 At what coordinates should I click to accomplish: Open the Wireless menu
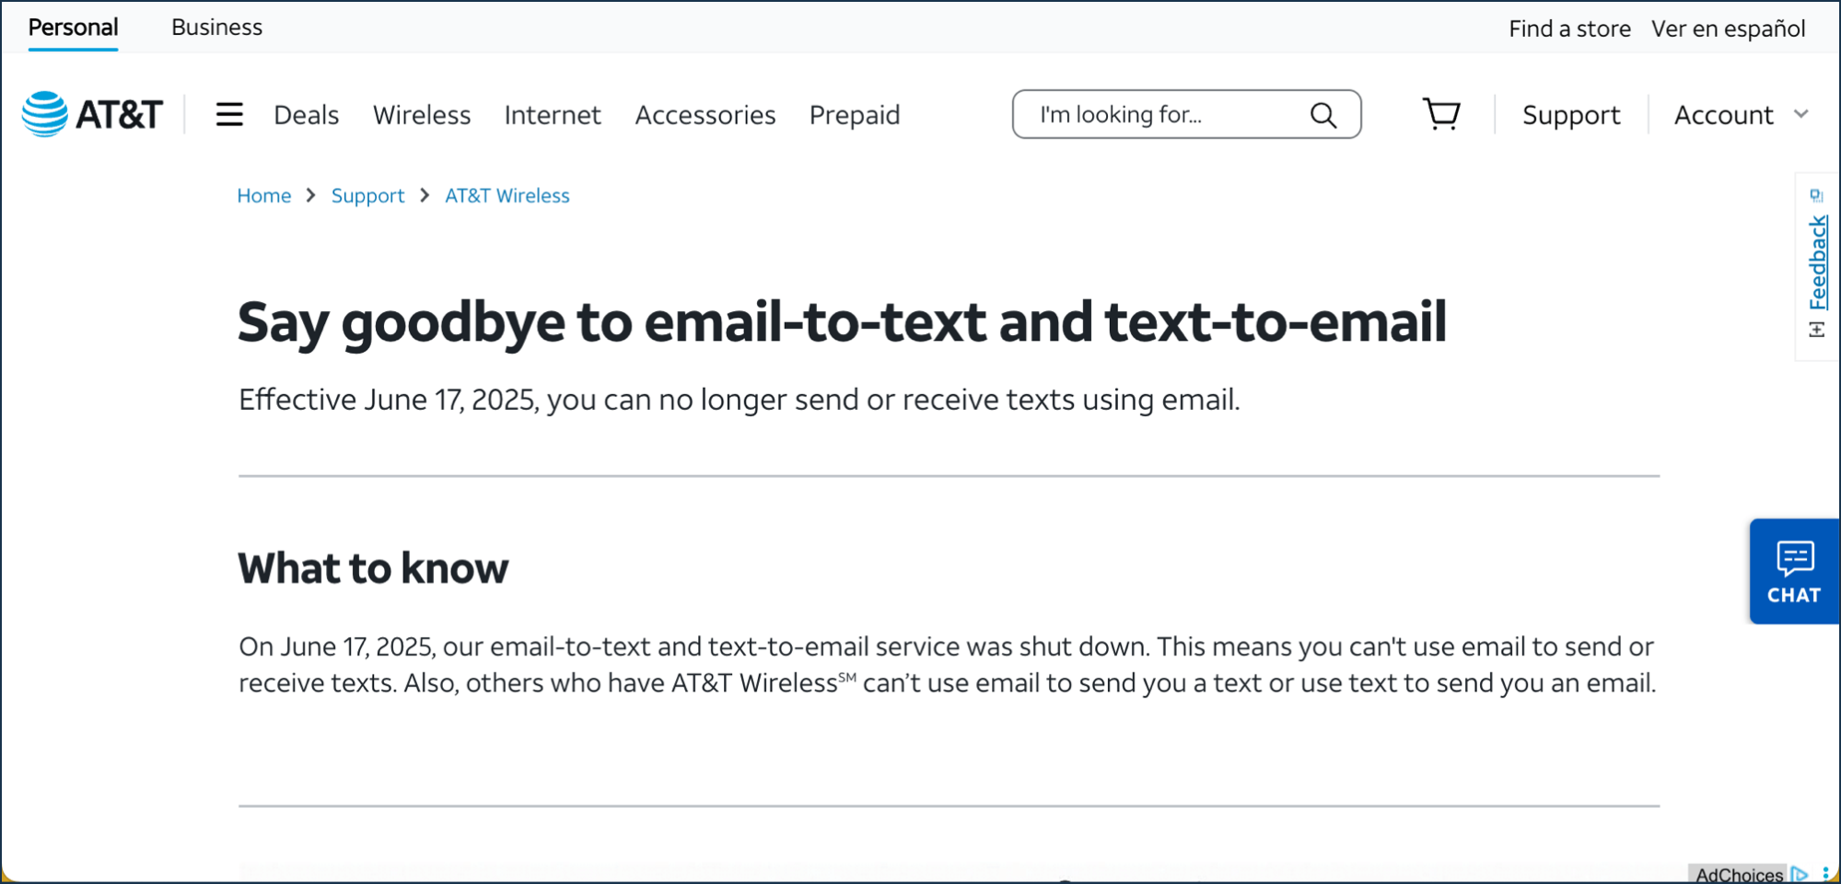click(421, 115)
